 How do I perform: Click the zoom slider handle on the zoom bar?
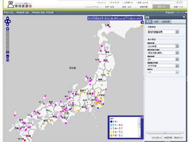[x=8, y=52]
